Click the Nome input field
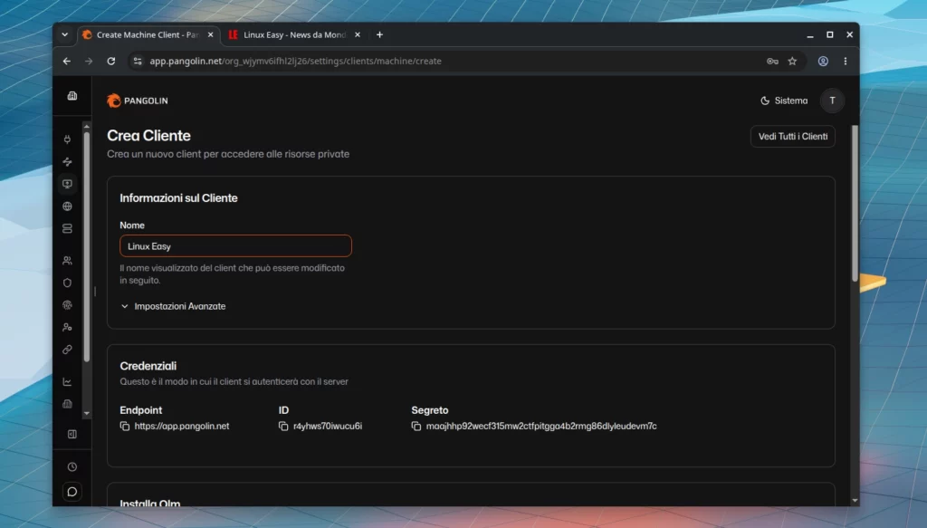927x528 pixels. (236, 246)
